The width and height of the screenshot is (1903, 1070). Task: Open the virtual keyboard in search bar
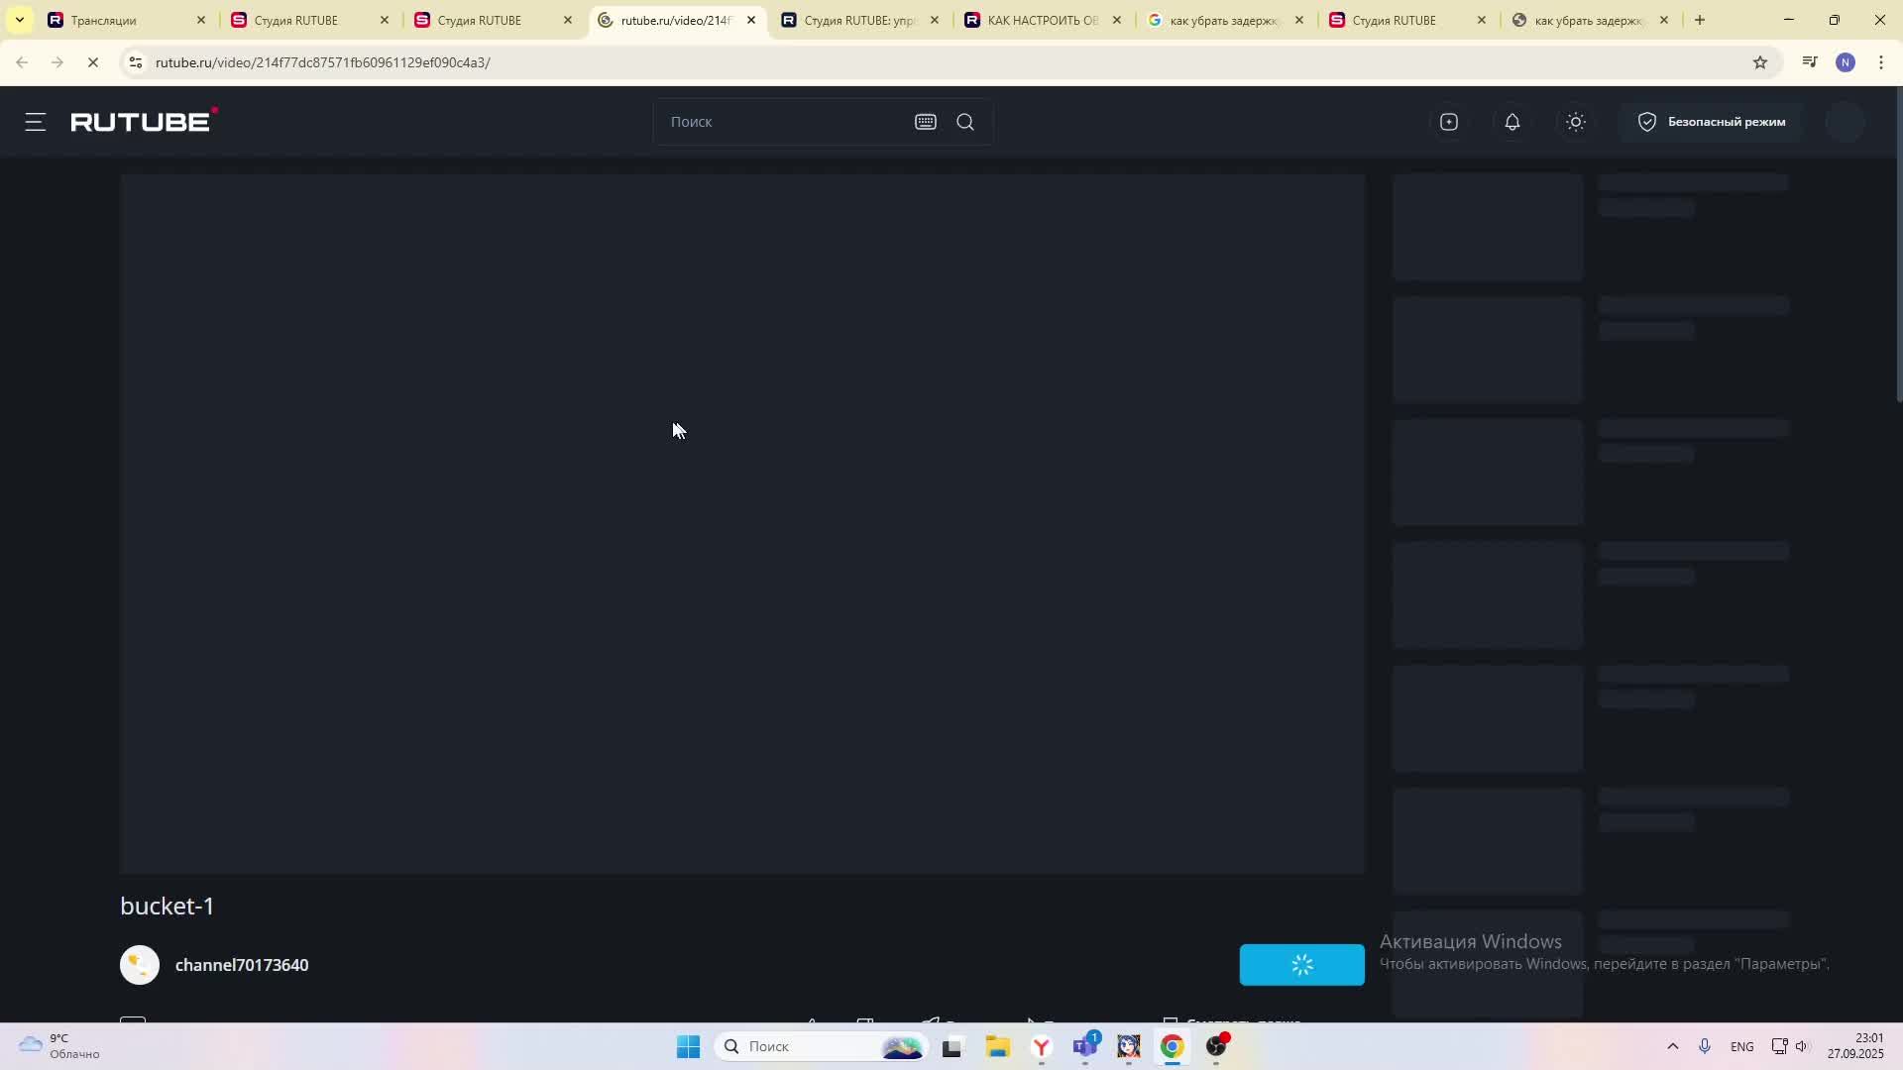tap(925, 122)
